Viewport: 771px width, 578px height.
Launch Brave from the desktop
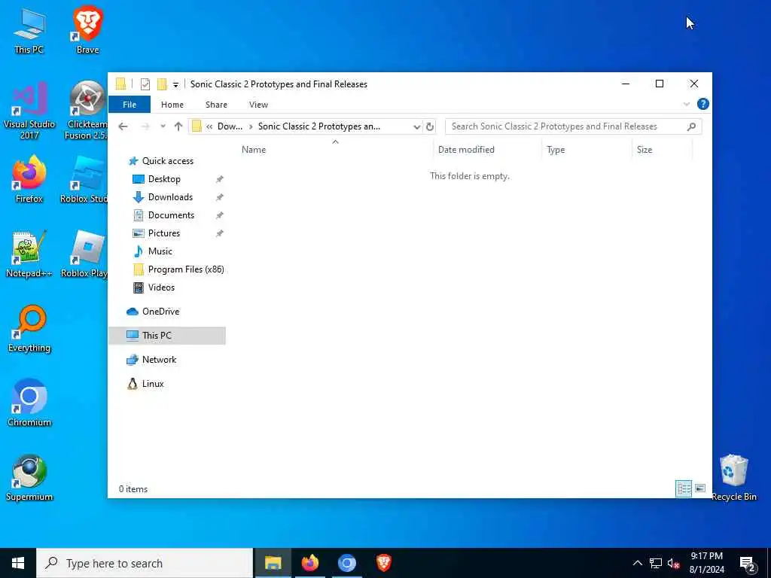coord(87,30)
